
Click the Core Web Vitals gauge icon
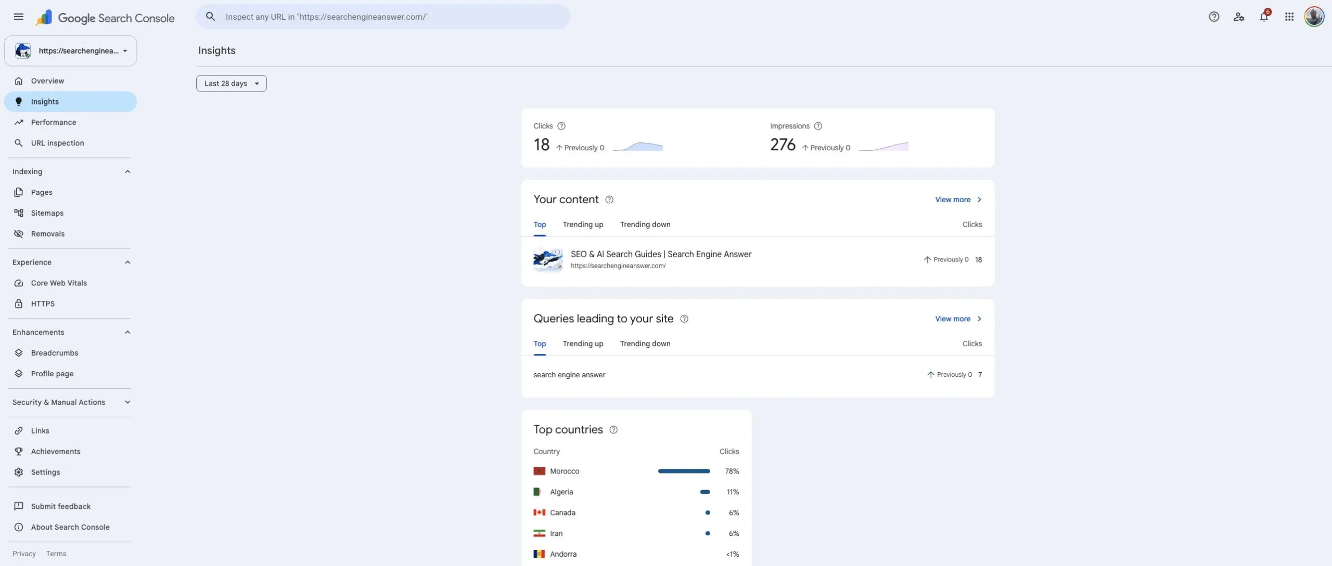tap(19, 283)
